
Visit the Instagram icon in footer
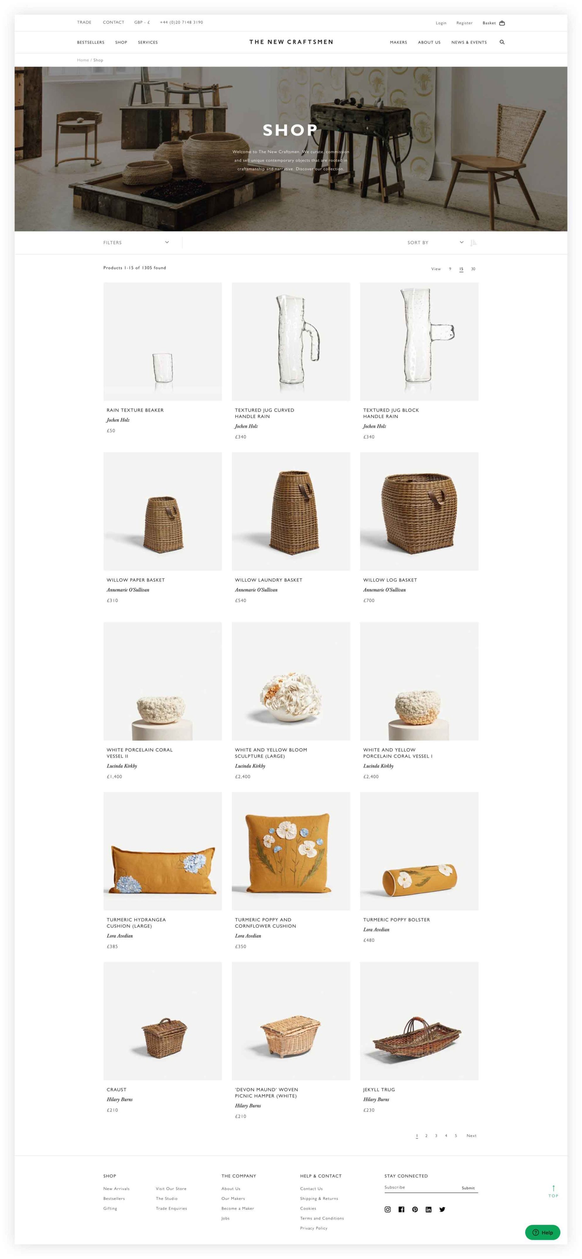pos(388,1209)
